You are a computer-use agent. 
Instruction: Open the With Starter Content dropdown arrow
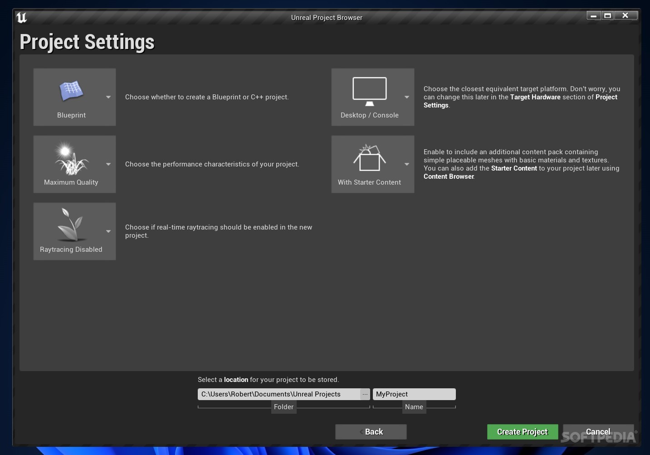click(407, 164)
